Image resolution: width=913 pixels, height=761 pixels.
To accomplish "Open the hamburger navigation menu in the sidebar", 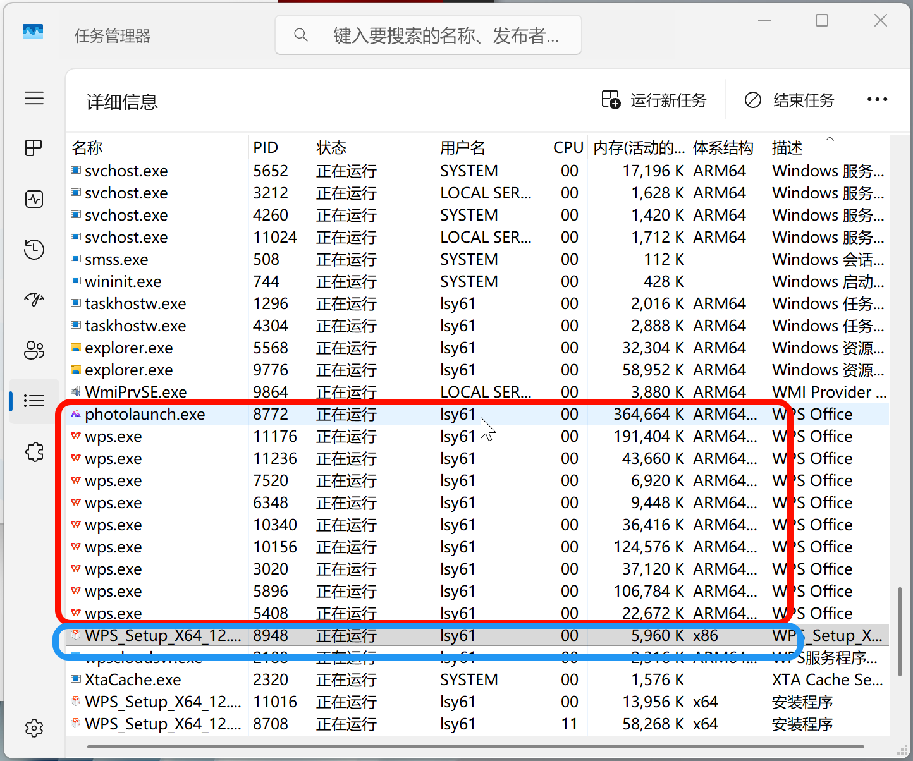I will coord(34,98).
